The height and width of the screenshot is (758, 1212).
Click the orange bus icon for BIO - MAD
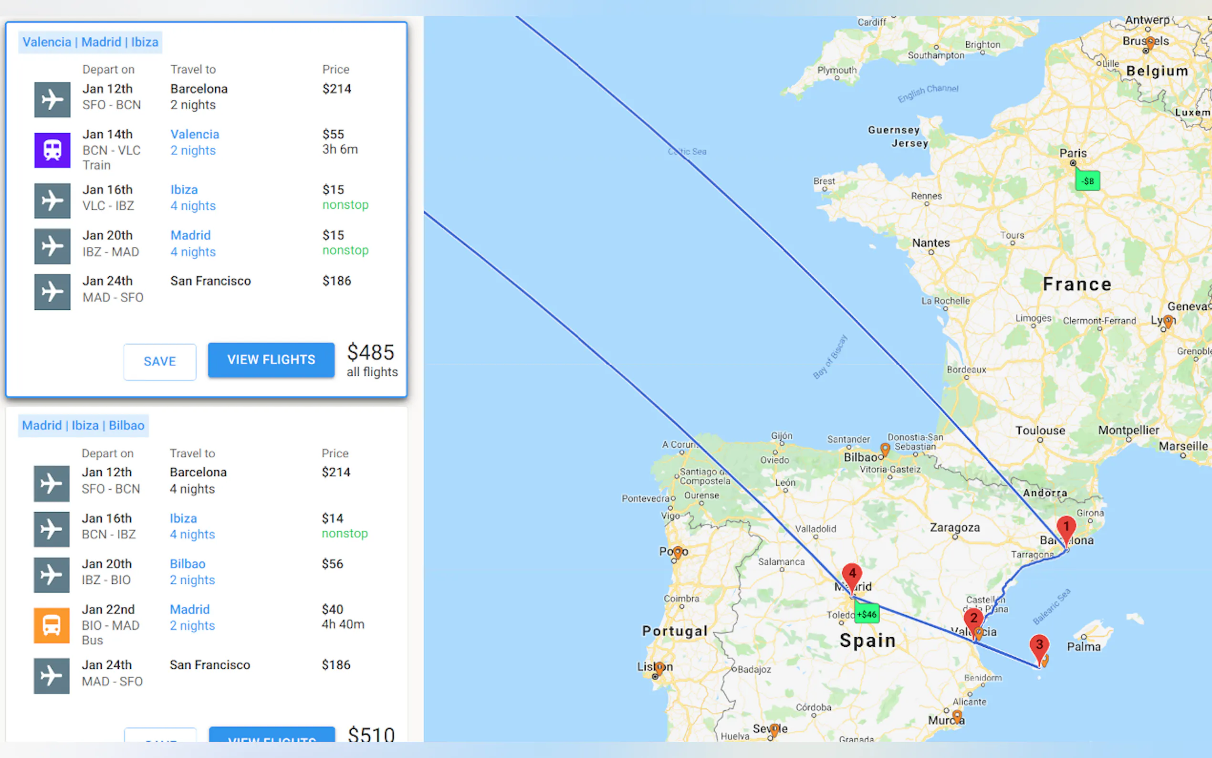[52, 625]
